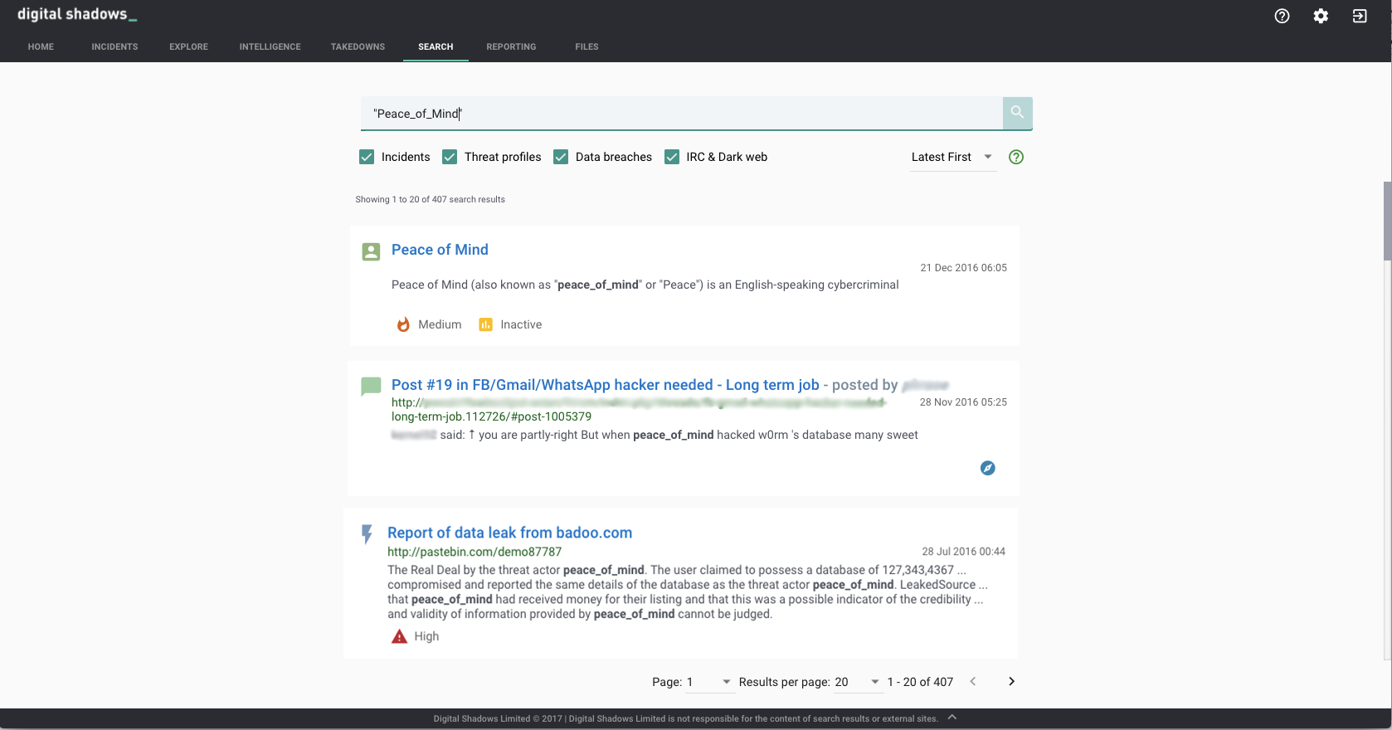Click the yellow Inactive activity icon
This screenshot has height=730, width=1392.
[485, 324]
